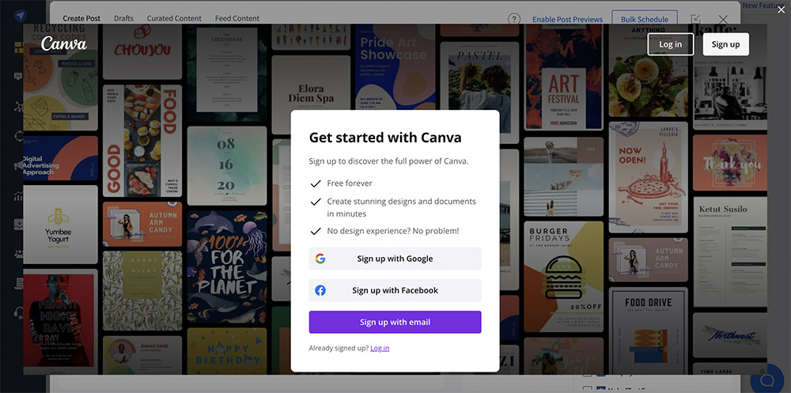Follow the Log in link under Already signed up
The width and height of the screenshot is (791, 393).
[380, 348]
